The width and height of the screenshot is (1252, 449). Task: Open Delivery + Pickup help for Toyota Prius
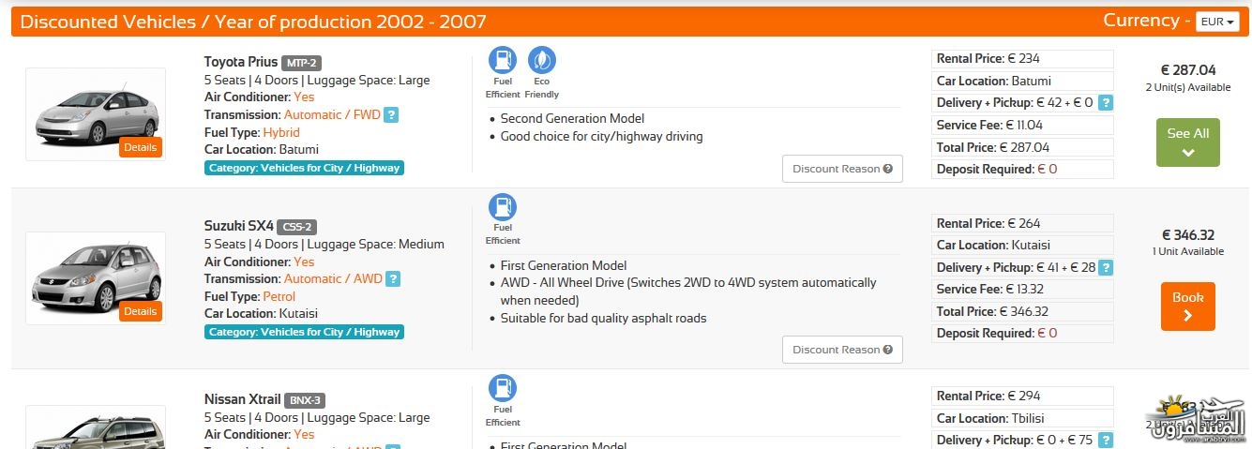pos(1106,103)
